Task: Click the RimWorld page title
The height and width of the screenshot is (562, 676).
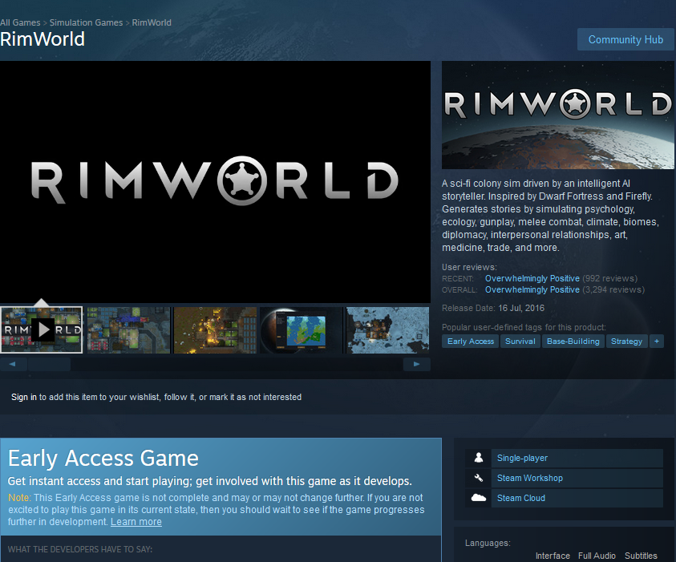Action: point(43,39)
